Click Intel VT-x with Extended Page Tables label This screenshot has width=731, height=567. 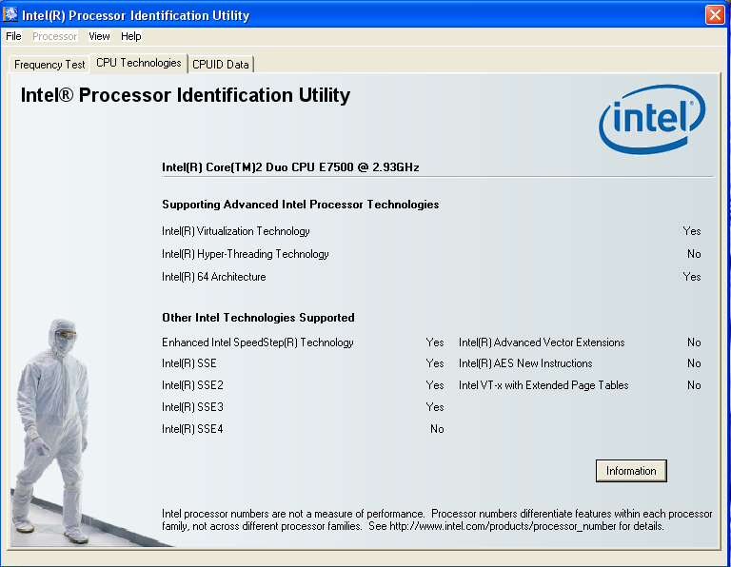click(543, 385)
